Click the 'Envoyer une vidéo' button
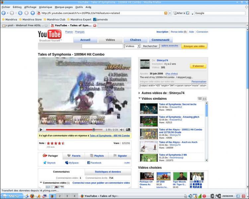The image size is (249, 199). click(x=194, y=46)
